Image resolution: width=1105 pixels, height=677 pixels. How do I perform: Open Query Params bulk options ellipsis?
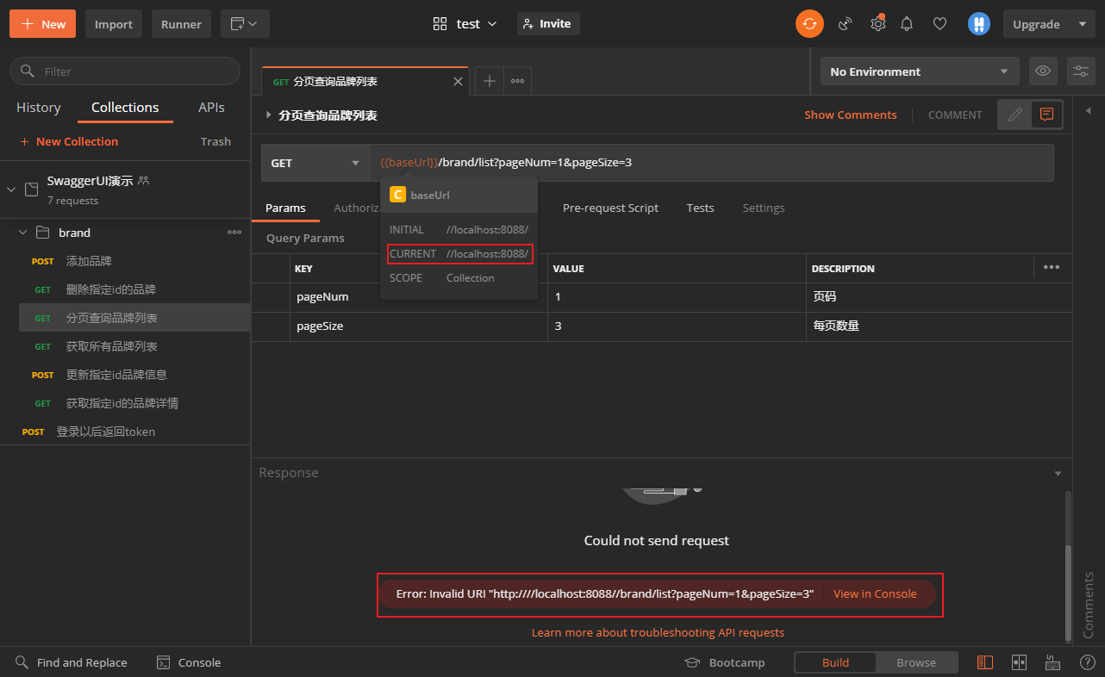tap(1052, 268)
